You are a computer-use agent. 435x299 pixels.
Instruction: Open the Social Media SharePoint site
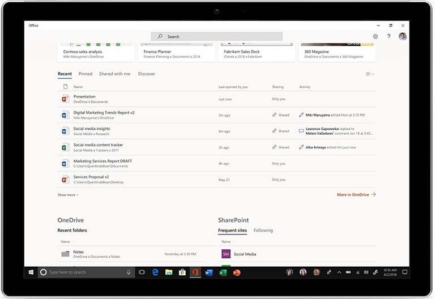pyautogui.click(x=245, y=254)
